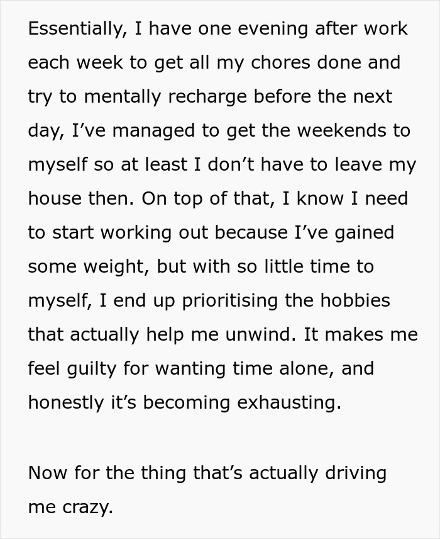Click the word "hobbies"
The width and height of the screenshot is (440, 539).
[355, 300]
